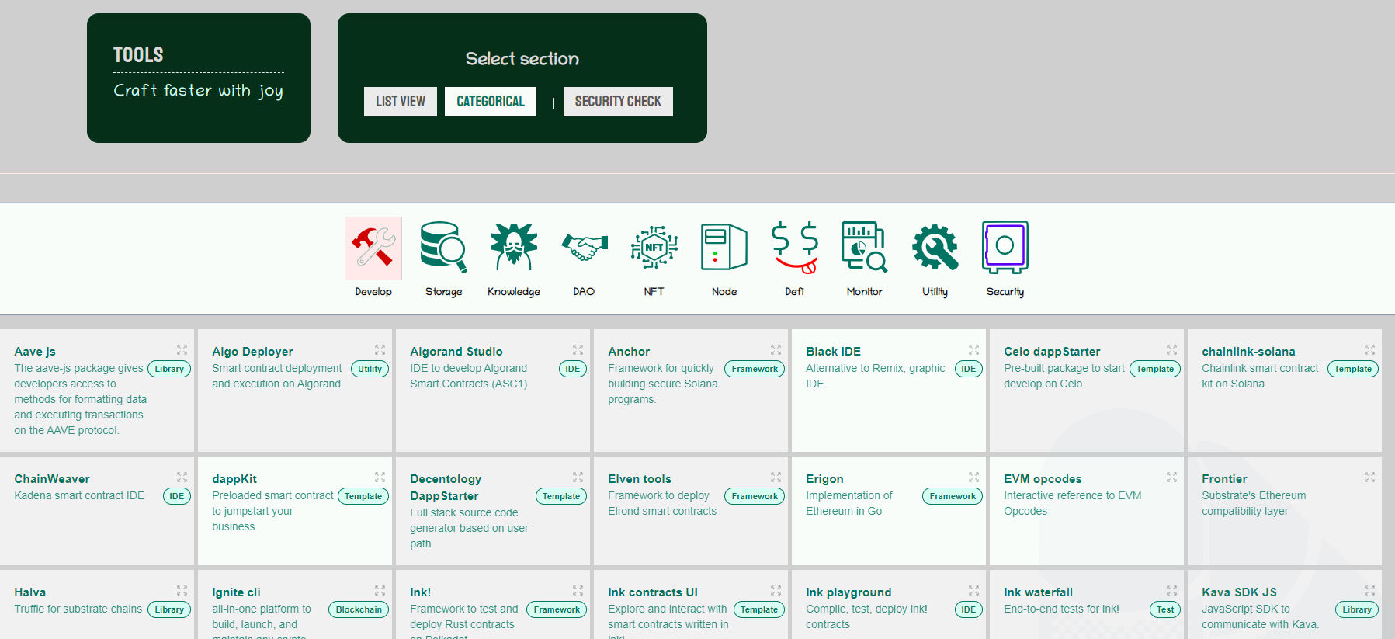Open the Frontier title
The height and width of the screenshot is (639, 1395).
[x=1224, y=479]
